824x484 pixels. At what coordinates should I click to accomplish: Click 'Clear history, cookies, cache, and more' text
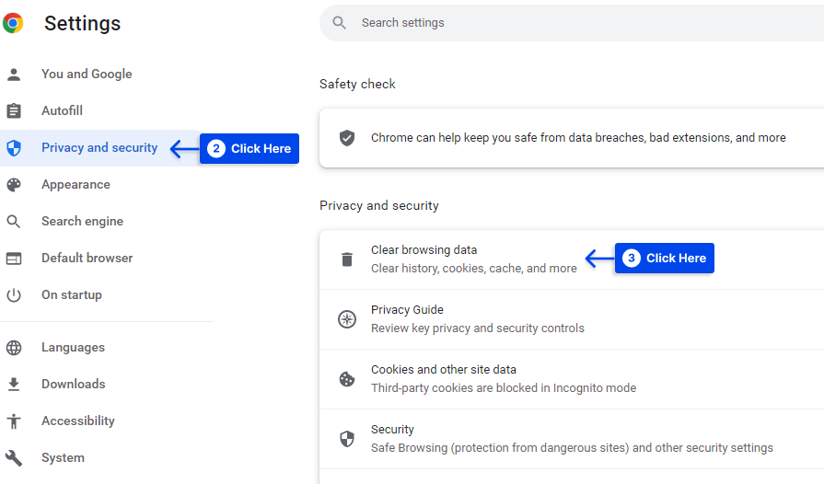[474, 269]
